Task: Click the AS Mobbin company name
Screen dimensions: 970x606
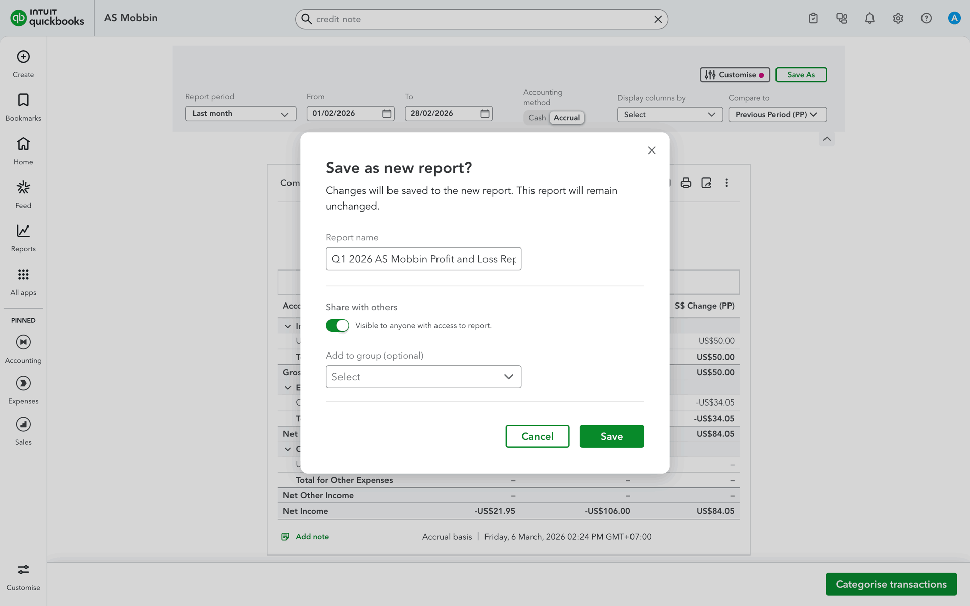Action: (130, 18)
